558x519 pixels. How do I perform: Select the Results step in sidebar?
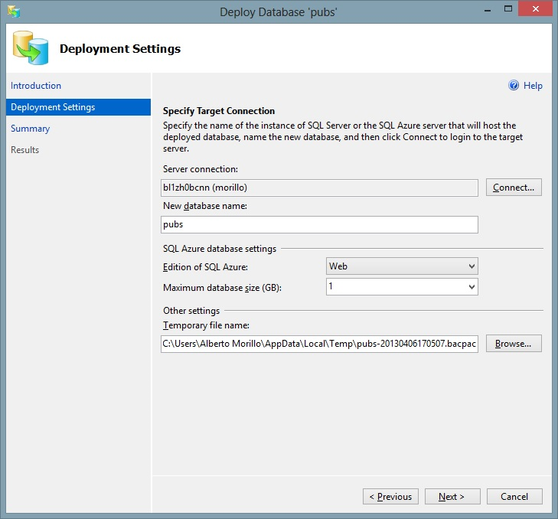[25, 150]
